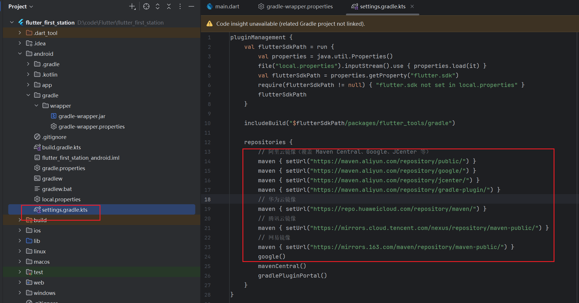The width and height of the screenshot is (579, 303).
Task: Close the settings.gradle.kts editor tab
Action: pos(412,6)
